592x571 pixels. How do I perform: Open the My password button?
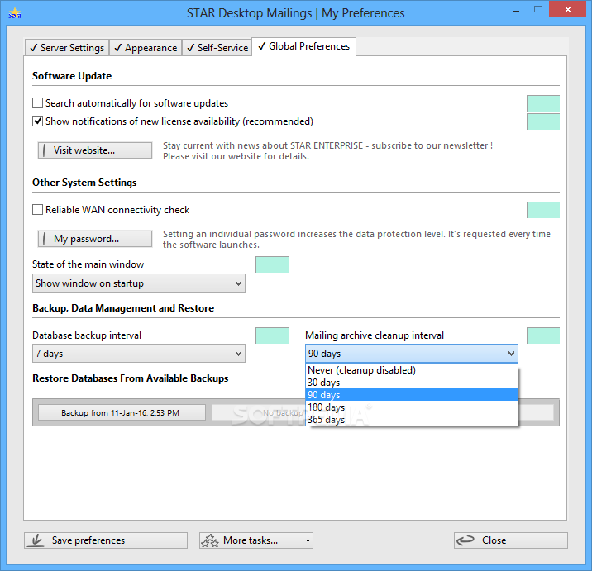coord(95,239)
